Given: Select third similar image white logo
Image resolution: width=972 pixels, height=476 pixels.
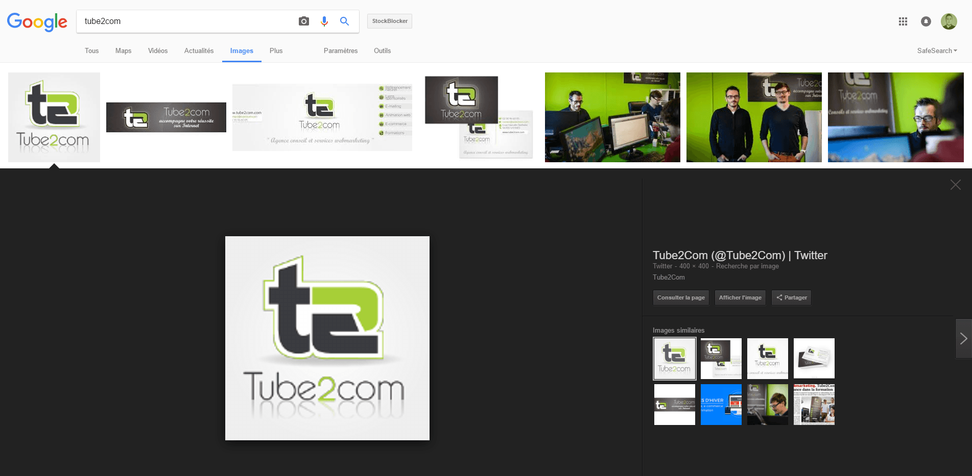Looking at the screenshot, I should (x=768, y=359).
